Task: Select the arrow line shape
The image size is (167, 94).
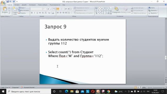Action: click(x=101, y=8)
